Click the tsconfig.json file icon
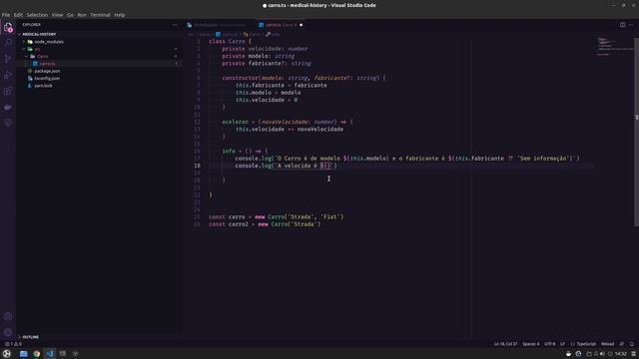This screenshot has width=639, height=359. coord(30,78)
